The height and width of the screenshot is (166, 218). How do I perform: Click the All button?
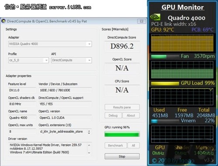pos(133,146)
